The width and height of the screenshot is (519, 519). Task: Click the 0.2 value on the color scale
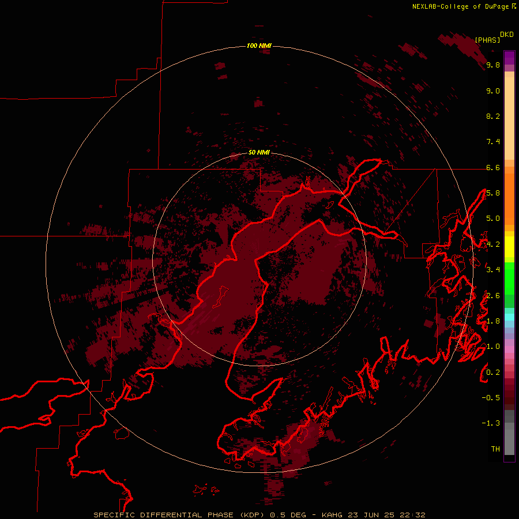point(493,373)
